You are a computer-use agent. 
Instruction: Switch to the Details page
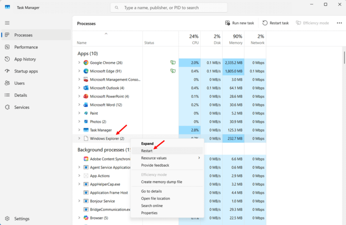(36, 95)
